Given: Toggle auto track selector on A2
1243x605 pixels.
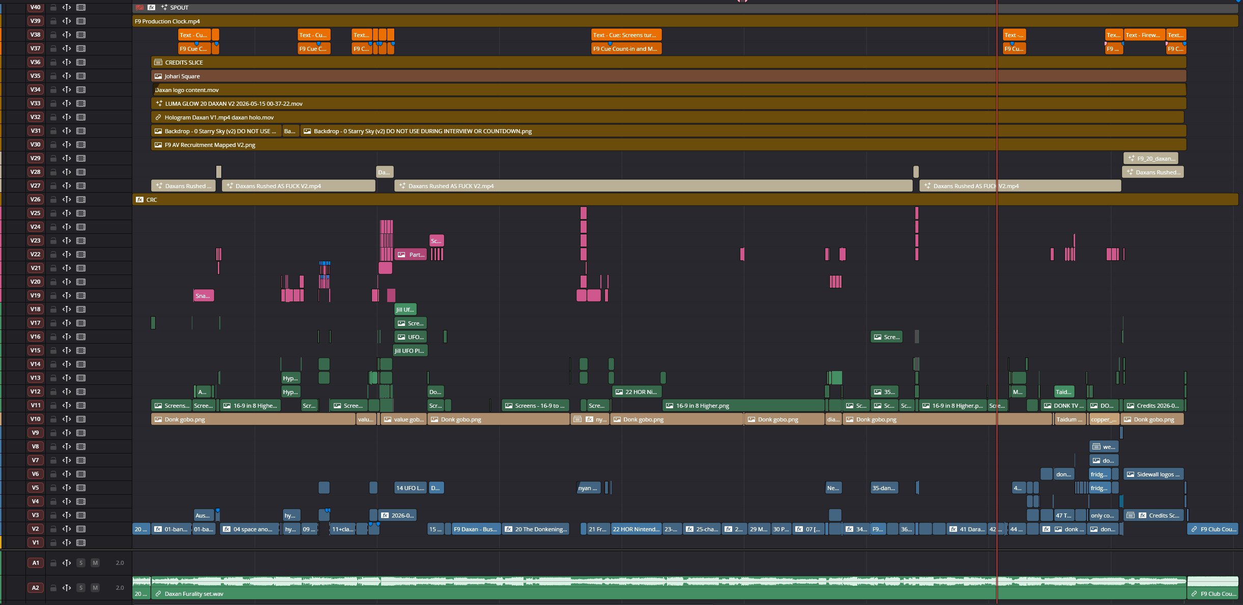Looking at the screenshot, I should tap(67, 588).
